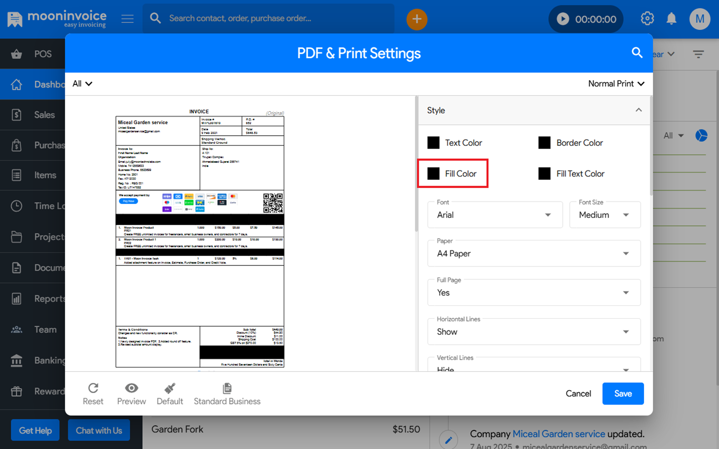Click the search icon in the dialog header
719x449 pixels.
[x=637, y=53]
